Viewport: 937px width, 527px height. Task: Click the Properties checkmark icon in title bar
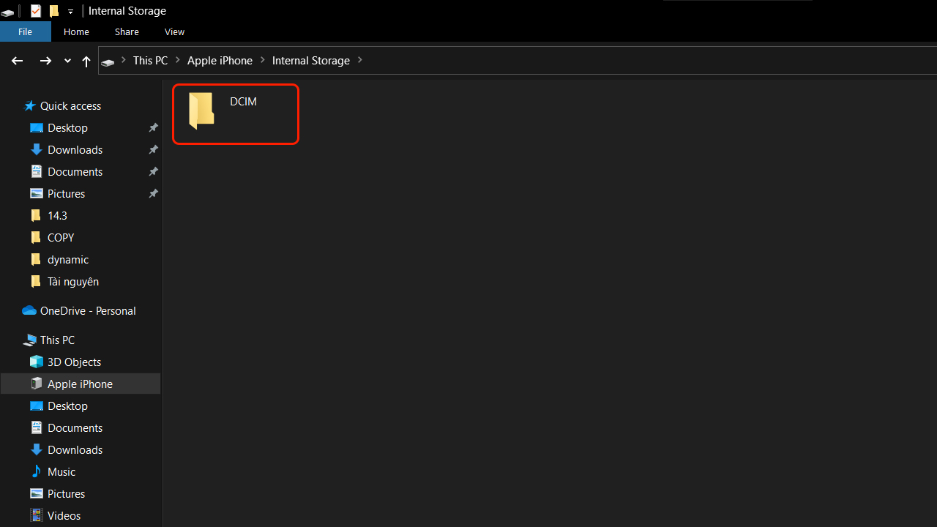[x=36, y=11]
